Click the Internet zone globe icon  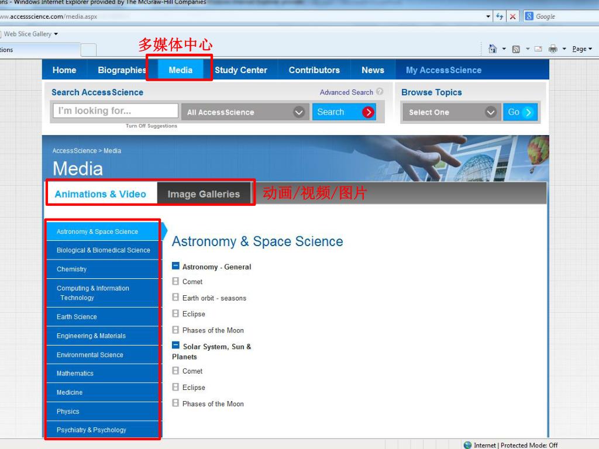pyautogui.click(x=467, y=445)
